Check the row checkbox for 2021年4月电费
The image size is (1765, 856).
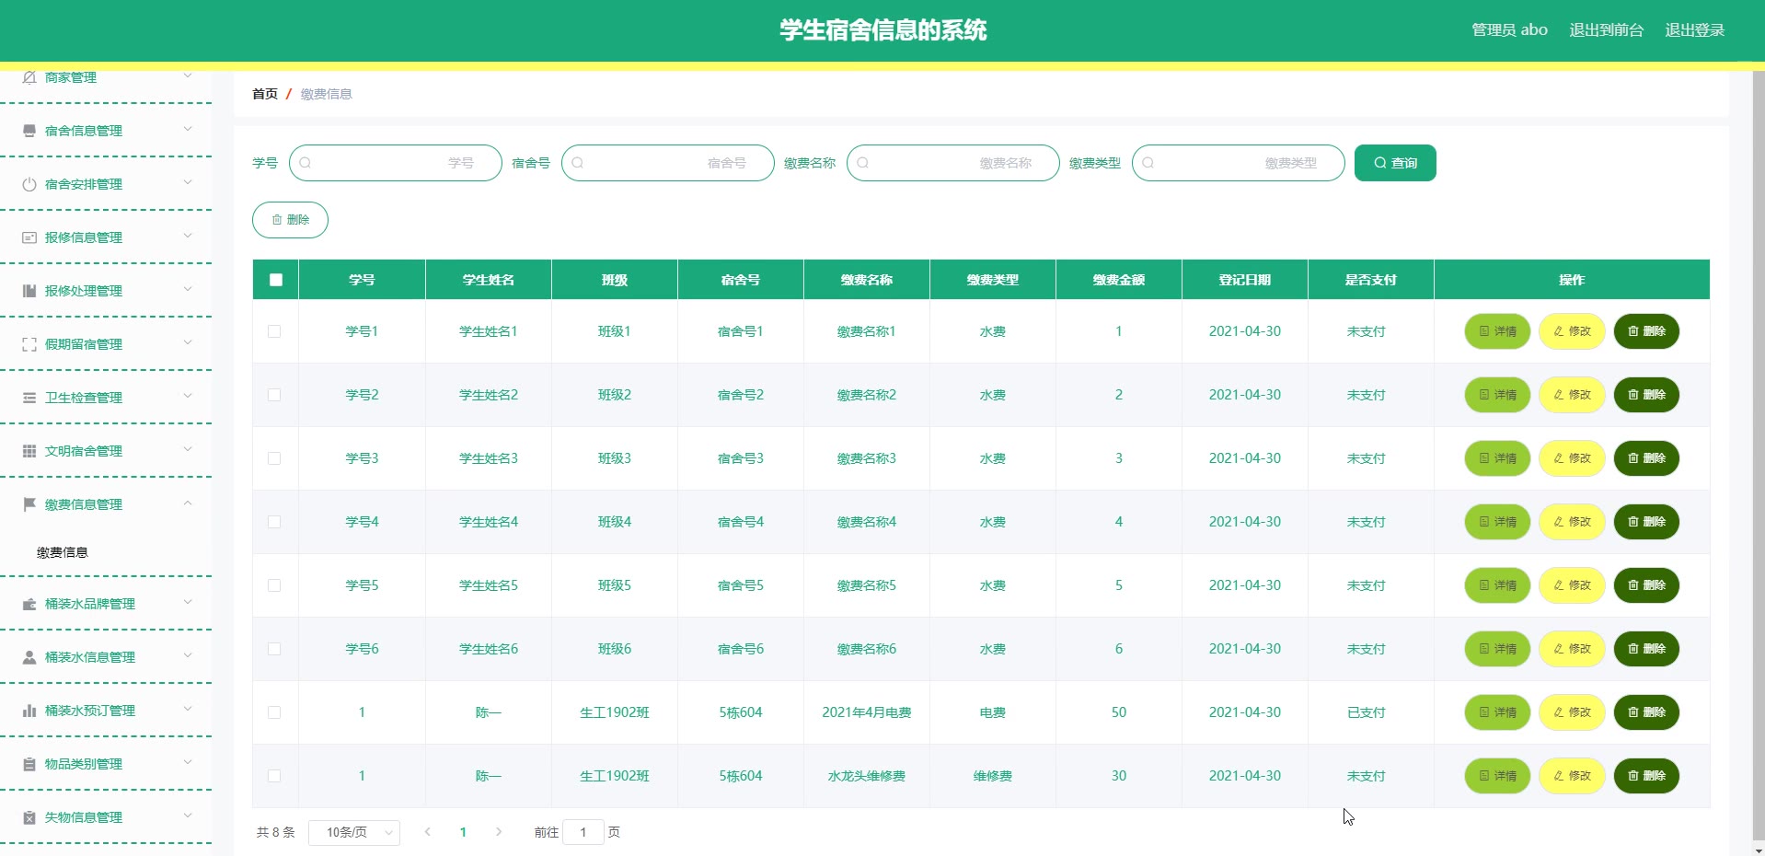(x=274, y=712)
